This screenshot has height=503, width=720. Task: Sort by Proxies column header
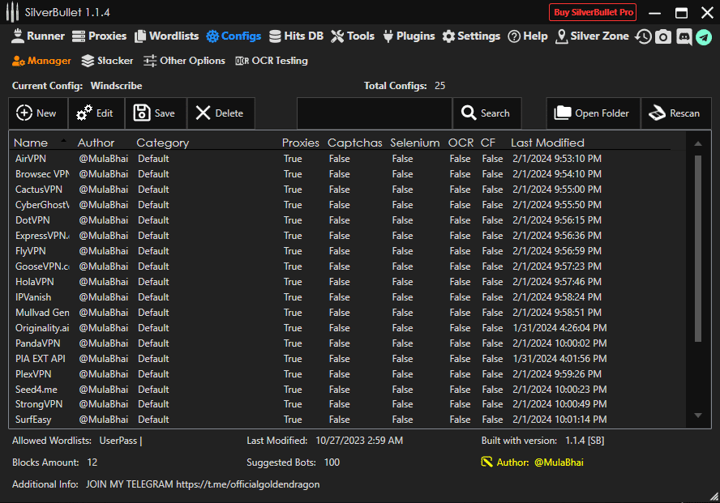[300, 143]
